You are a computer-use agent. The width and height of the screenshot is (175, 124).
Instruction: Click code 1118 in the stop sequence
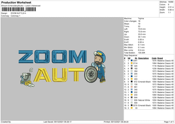coord(154,66)
